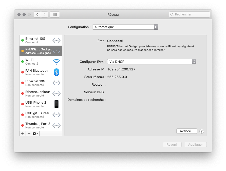Remove selected service with minus button

tap(29, 134)
